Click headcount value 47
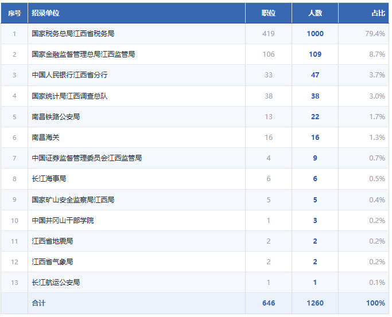Viewport: 392px width, 317px height. 315,75
